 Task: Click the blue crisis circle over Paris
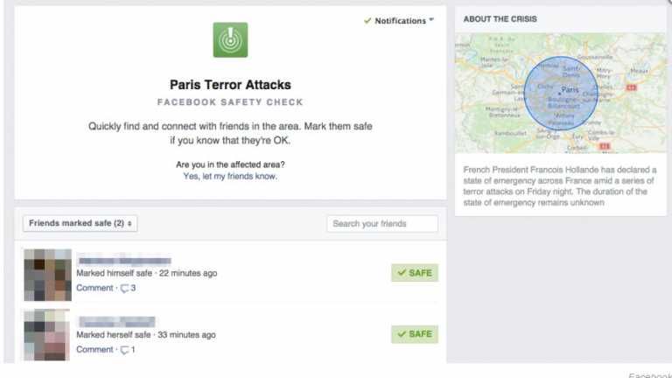tap(561, 93)
